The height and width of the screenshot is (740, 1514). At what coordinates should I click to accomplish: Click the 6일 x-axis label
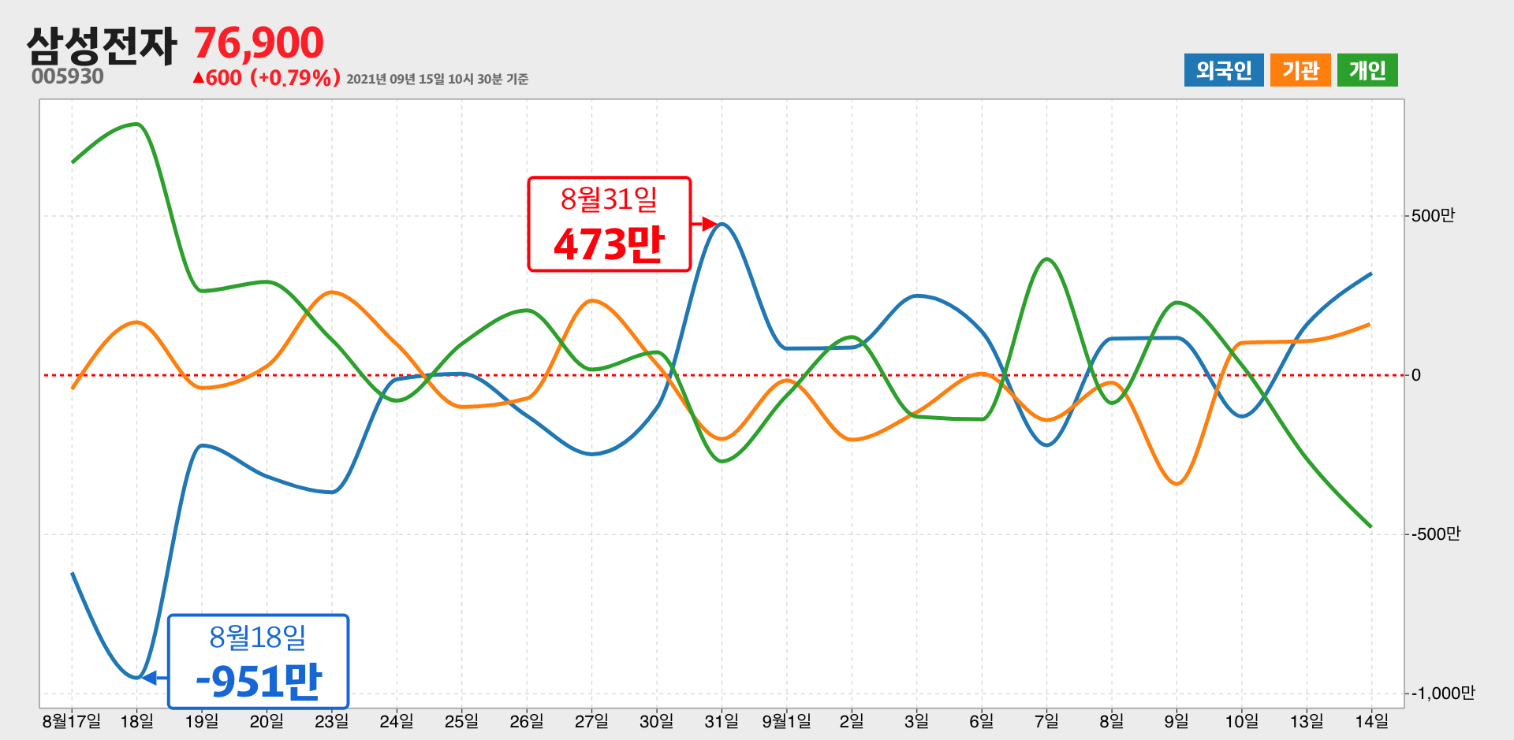982,721
